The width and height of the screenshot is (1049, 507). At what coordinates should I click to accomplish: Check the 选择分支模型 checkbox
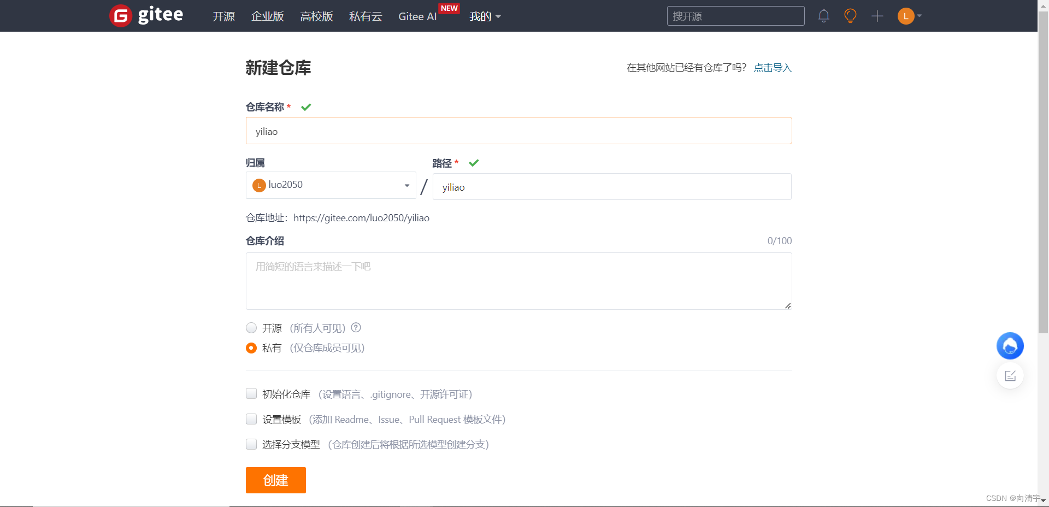click(251, 444)
